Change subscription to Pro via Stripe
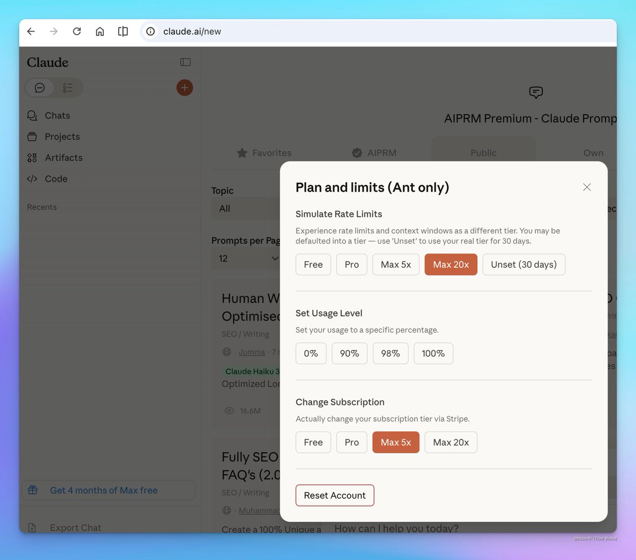Image resolution: width=636 pixels, height=560 pixels. (x=352, y=442)
